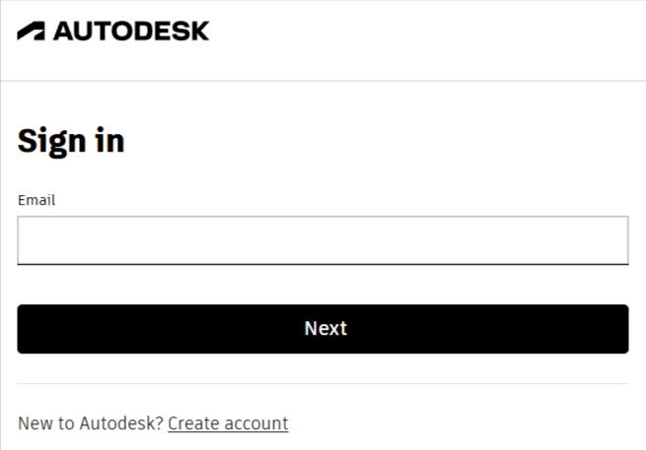The height and width of the screenshot is (450, 646).
Task: Follow the underlined Create account hyperlink
Action: click(x=228, y=423)
